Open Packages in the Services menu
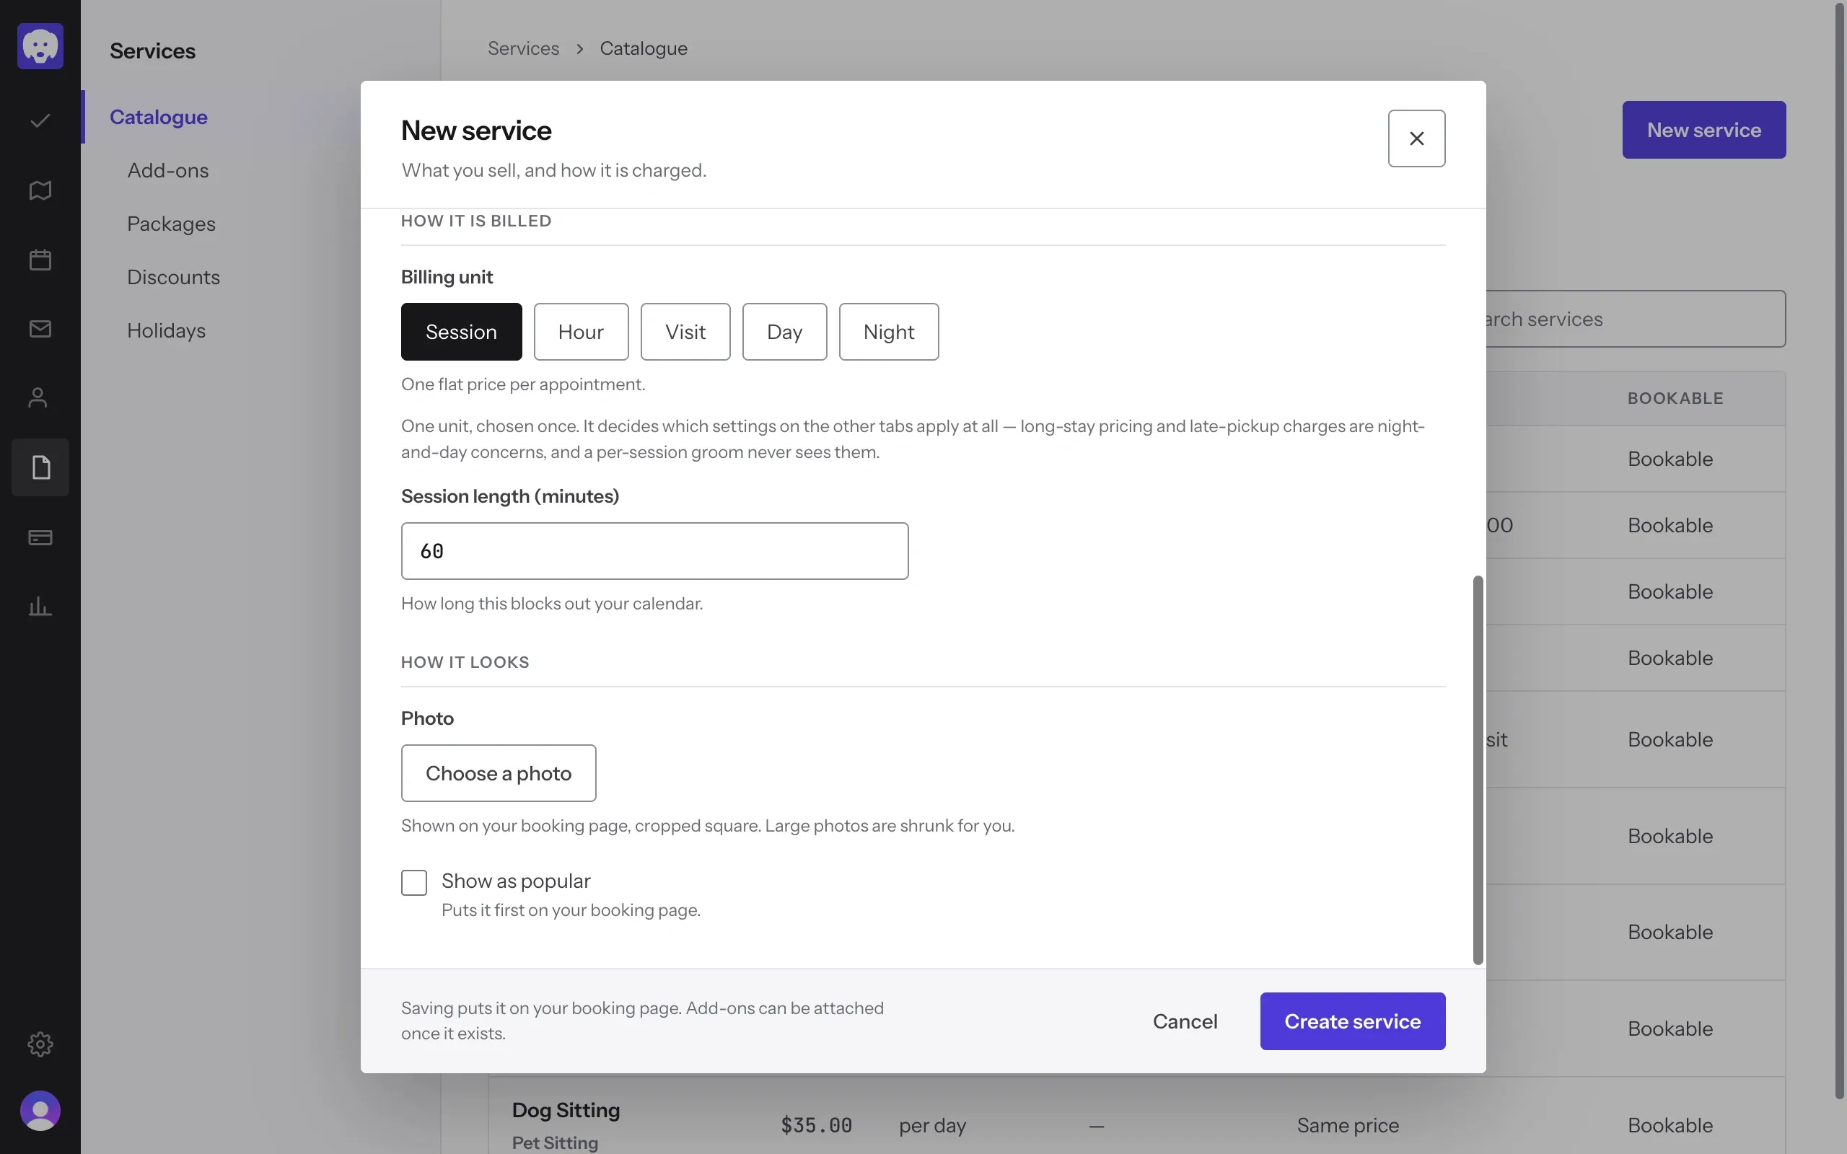 (171, 224)
